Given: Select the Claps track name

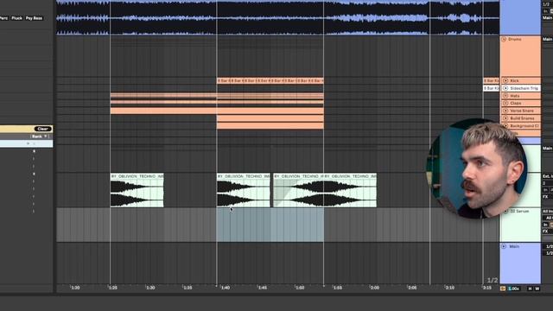Looking at the screenshot, I should pyautogui.click(x=516, y=103).
